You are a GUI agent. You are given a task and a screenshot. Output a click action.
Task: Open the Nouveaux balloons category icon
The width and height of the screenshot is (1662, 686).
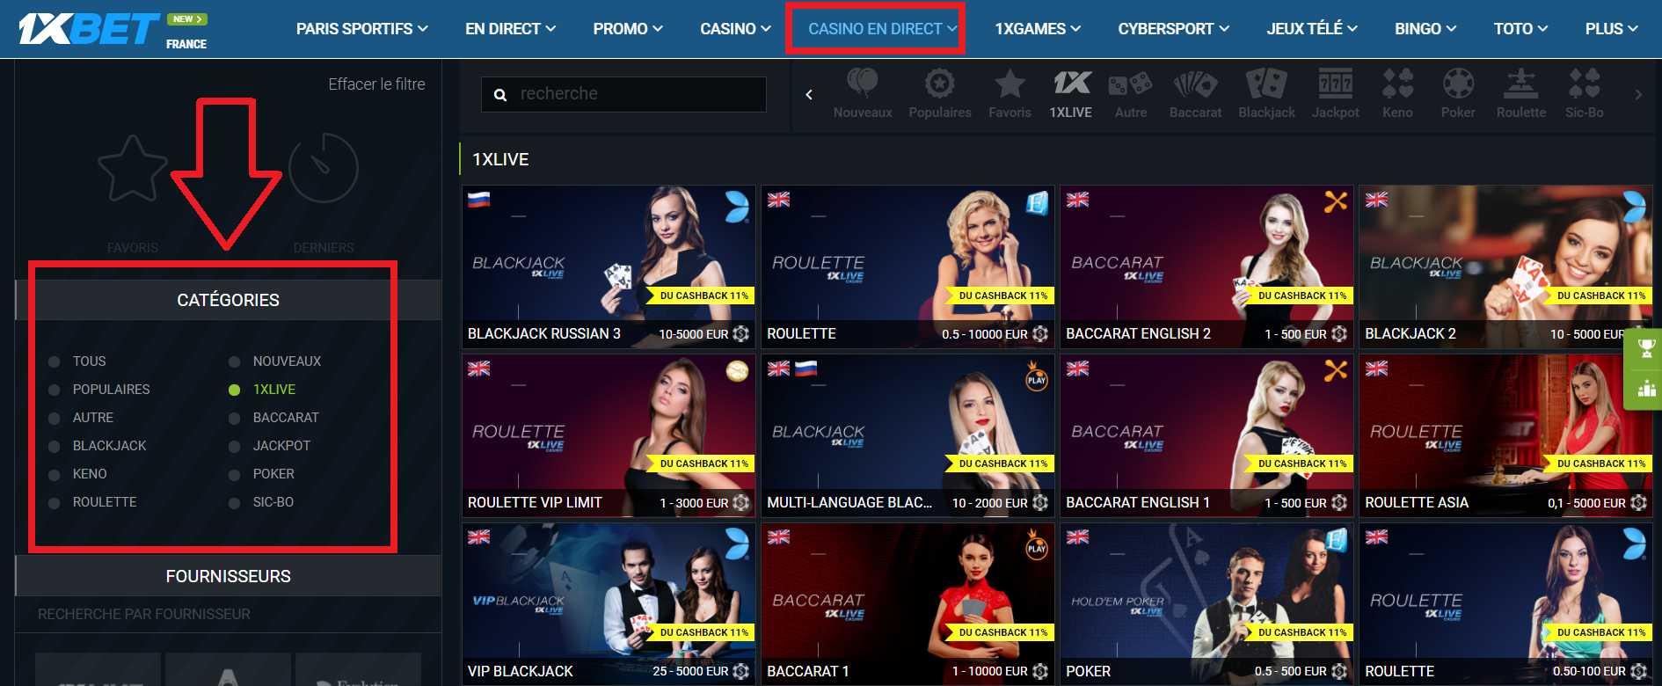coord(863,84)
